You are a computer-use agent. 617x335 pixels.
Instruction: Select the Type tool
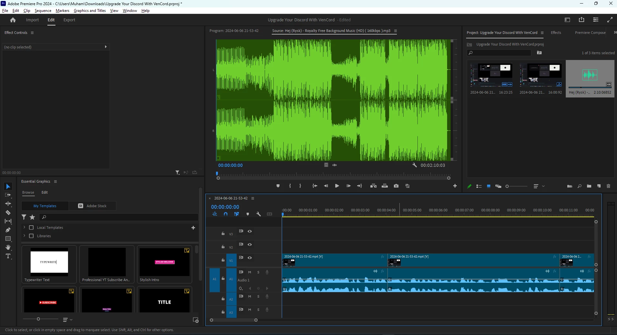pyautogui.click(x=8, y=256)
